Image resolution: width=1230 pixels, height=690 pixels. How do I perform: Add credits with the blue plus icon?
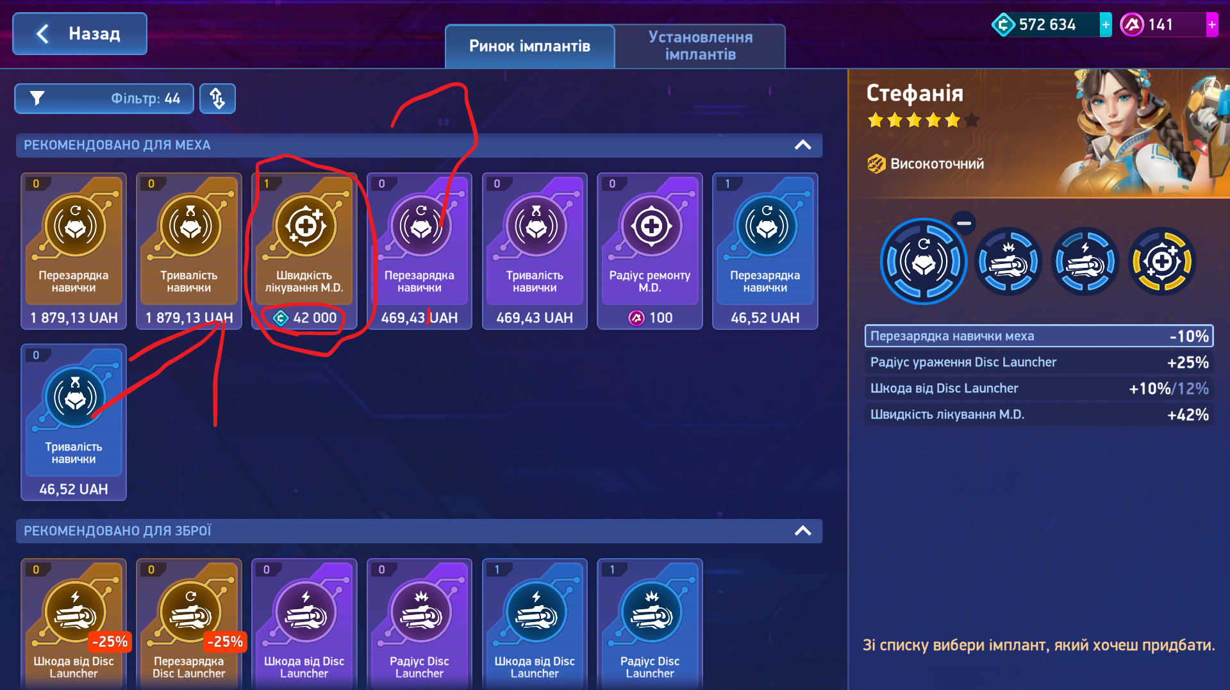point(1106,25)
